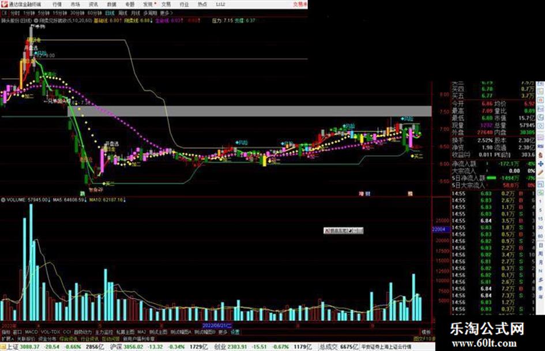This screenshot has width=545, height=351.
Task: Open the 行情 menu
Action: 57,5
